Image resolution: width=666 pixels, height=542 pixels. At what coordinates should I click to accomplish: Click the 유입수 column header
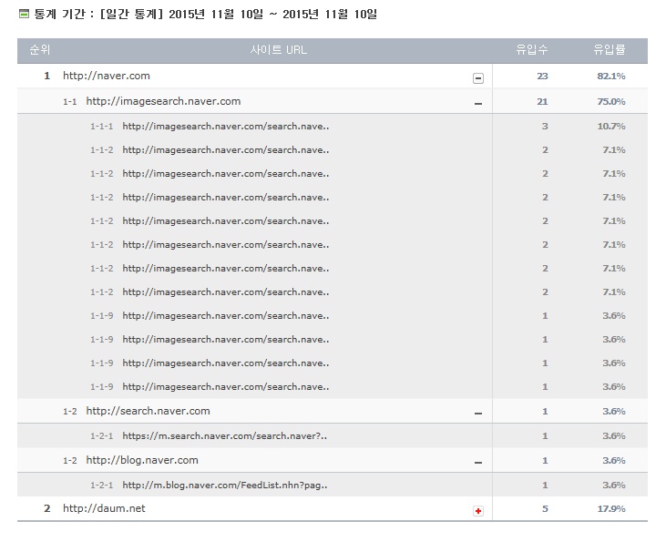tap(532, 50)
